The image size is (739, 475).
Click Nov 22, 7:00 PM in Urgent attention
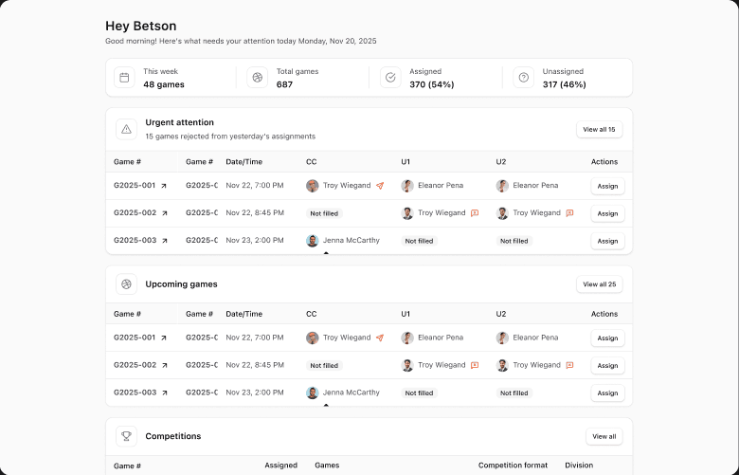[255, 186]
